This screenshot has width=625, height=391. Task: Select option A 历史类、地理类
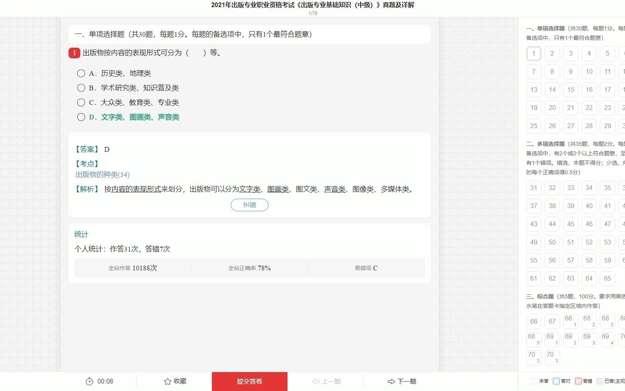pos(81,73)
